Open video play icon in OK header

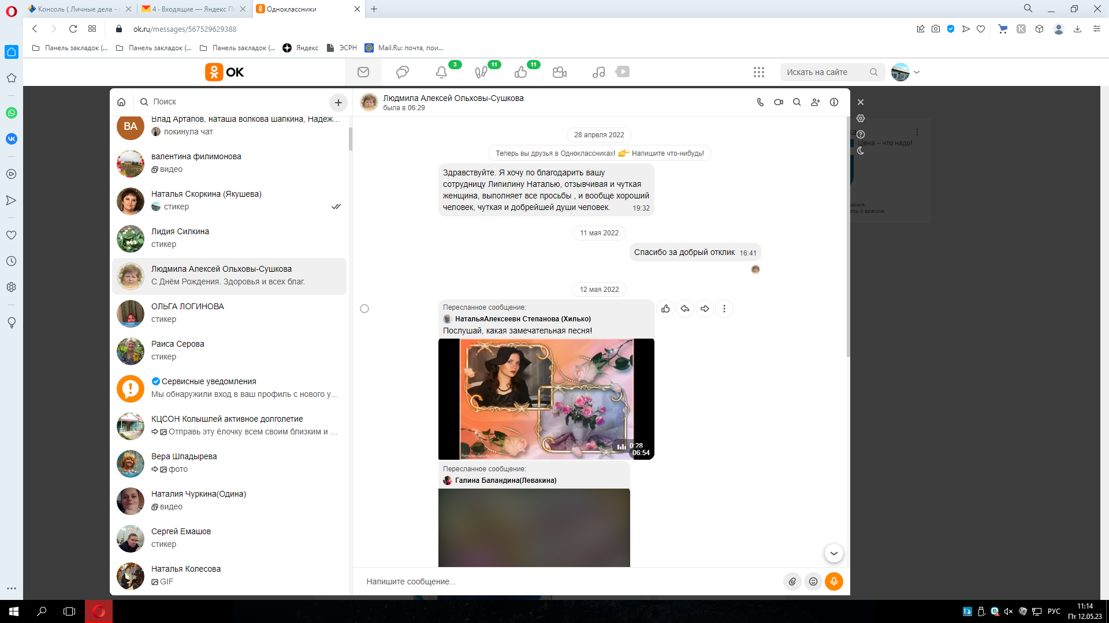point(623,72)
